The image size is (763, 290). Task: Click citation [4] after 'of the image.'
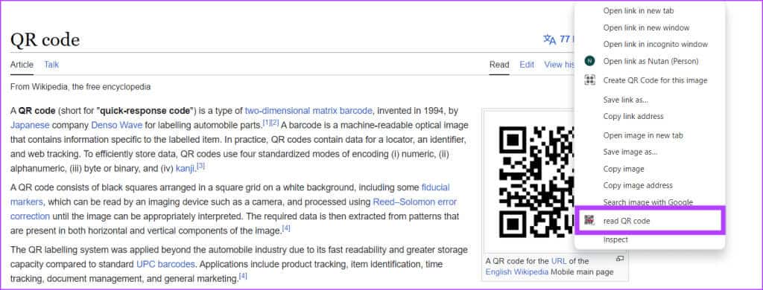pos(286,228)
